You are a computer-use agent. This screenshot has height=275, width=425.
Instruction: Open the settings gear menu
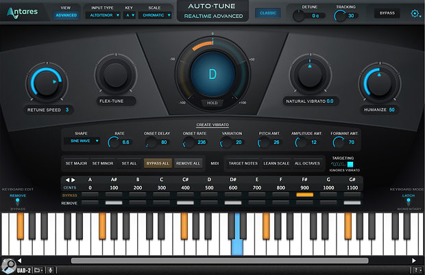(x=415, y=14)
